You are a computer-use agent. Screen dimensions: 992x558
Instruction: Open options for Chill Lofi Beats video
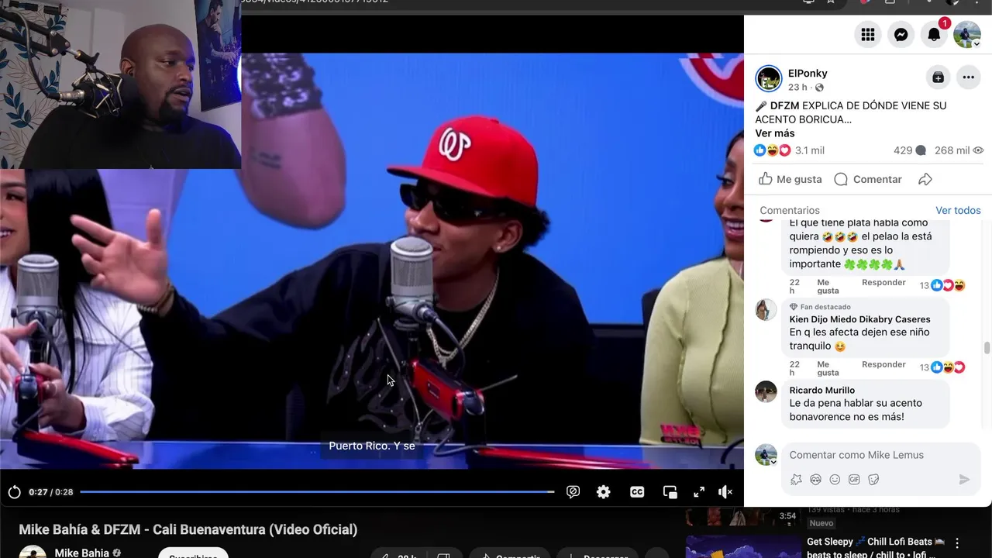pos(957,543)
